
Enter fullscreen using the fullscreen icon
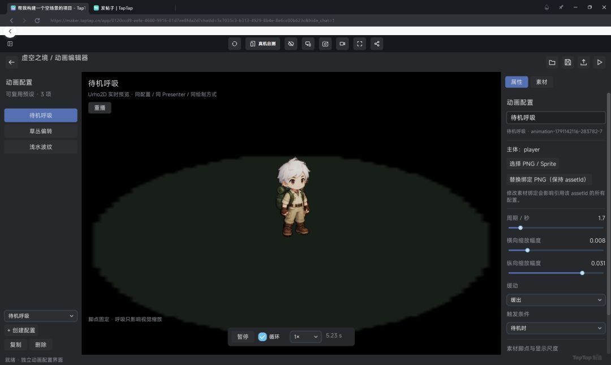[359, 44]
